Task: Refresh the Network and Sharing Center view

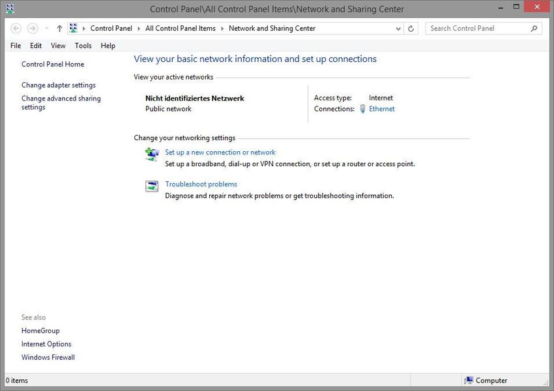Action: 411,29
